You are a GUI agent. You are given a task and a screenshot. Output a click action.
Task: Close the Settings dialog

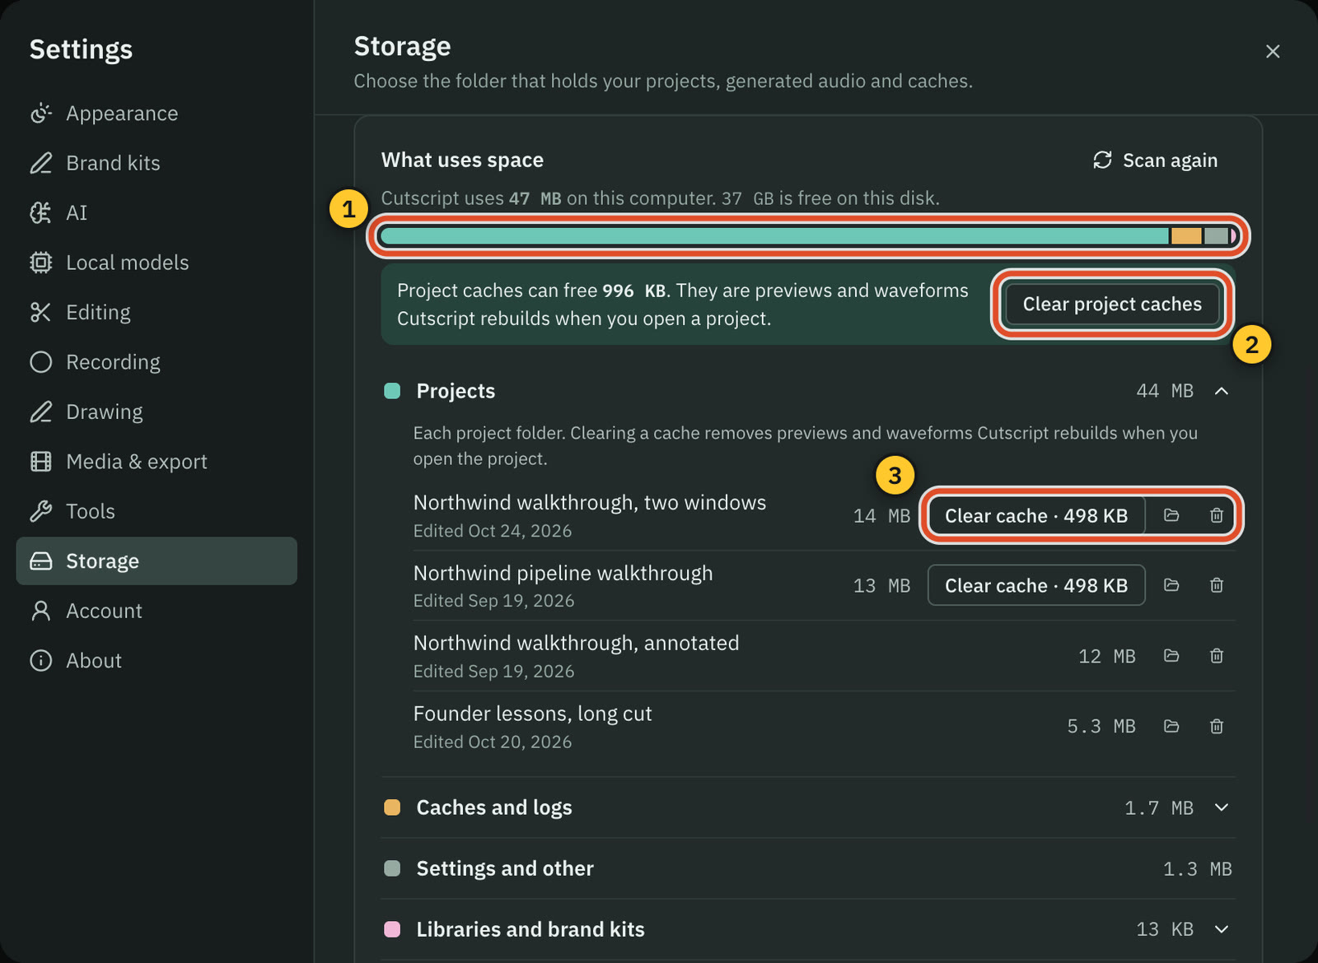[1273, 51]
